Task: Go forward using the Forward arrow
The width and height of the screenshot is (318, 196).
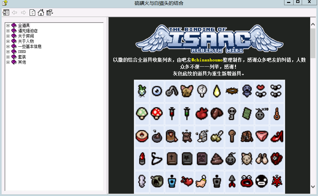Action: 23,13
